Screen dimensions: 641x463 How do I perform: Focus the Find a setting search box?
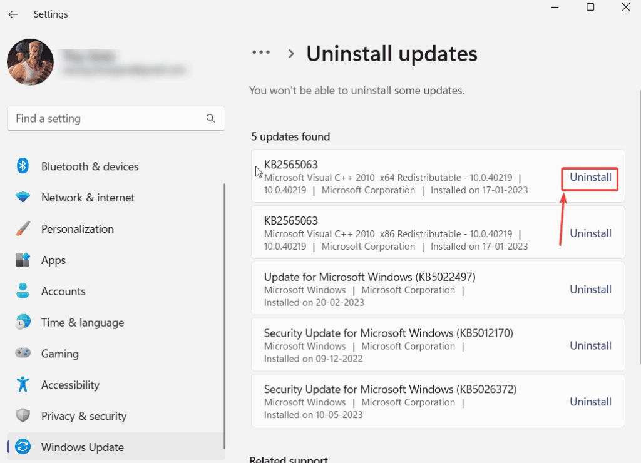pos(116,118)
